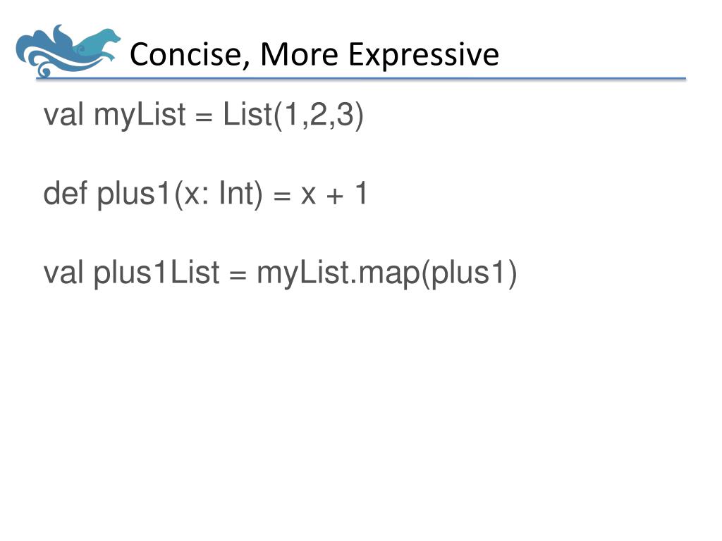Click the equals sign in first line
The image size is (722, 541).
pyautogui.click(x=204, y=118)
